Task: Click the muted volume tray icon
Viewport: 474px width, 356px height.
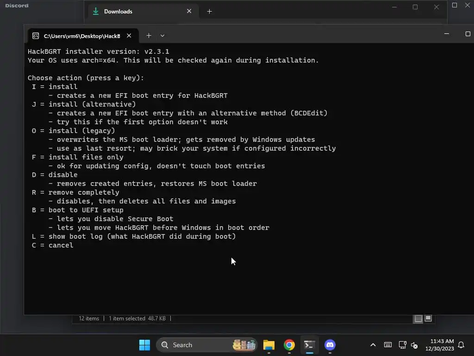Action: pos(414,345)
